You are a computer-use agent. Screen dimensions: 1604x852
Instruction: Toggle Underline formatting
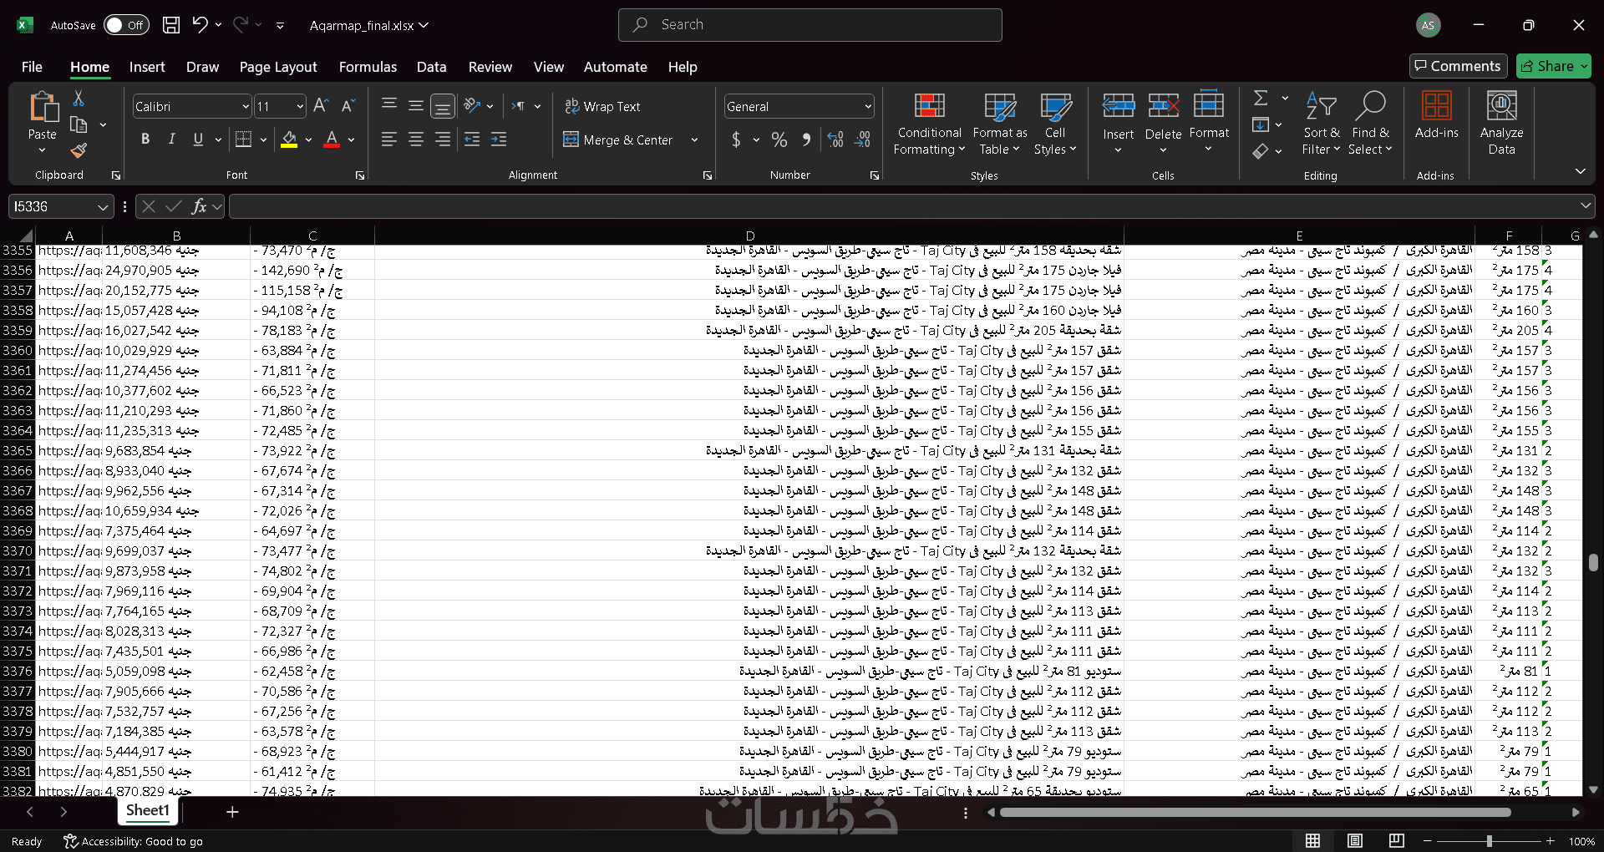click(198, 139)
